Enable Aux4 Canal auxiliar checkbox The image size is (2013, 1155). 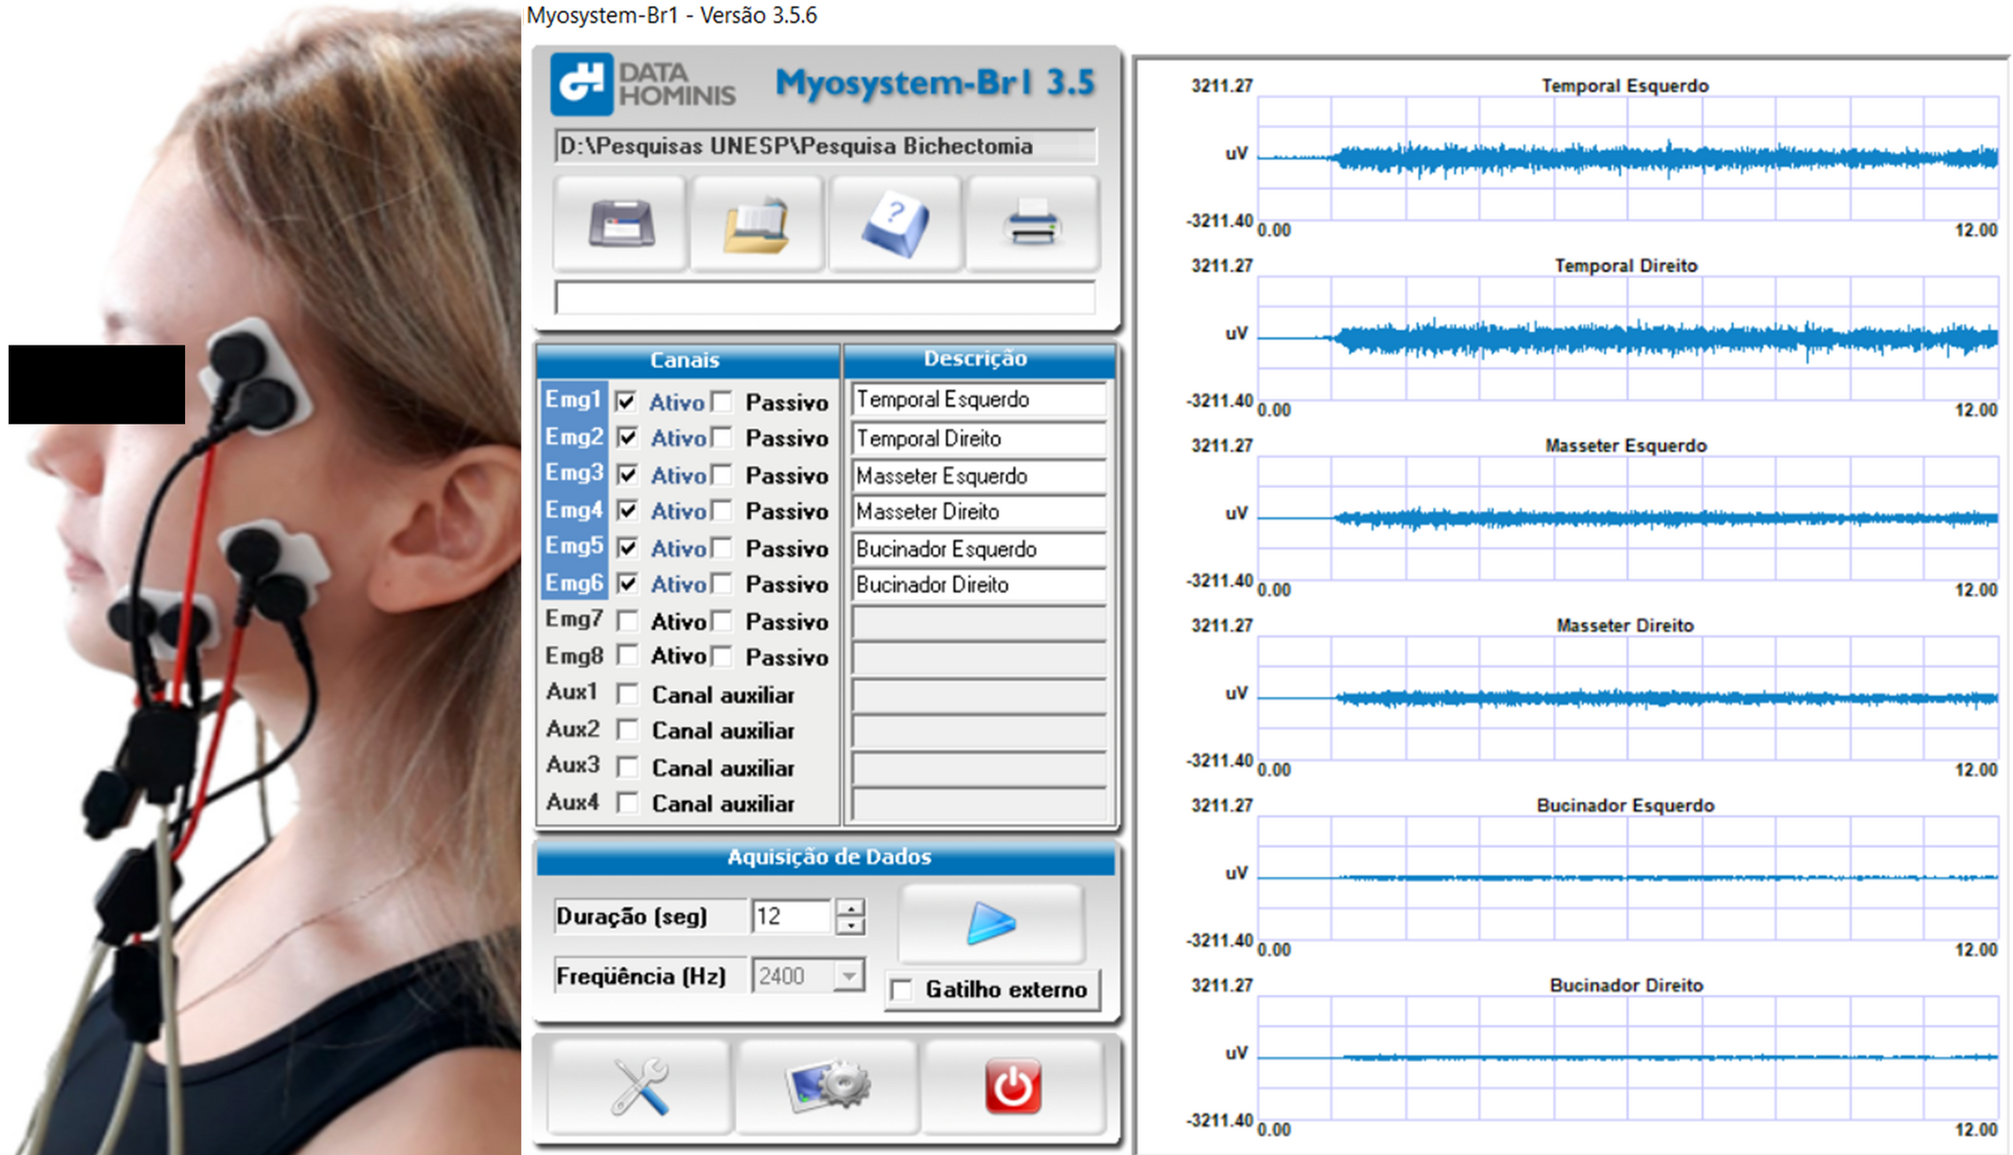pyautogui.click(x=627, y=803)
